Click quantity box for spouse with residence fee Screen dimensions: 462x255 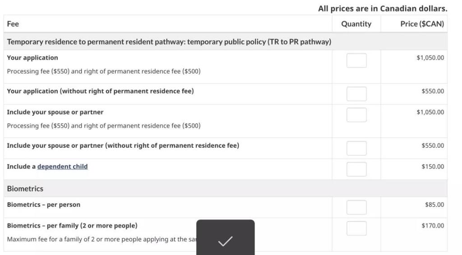[x=356, y=115]
